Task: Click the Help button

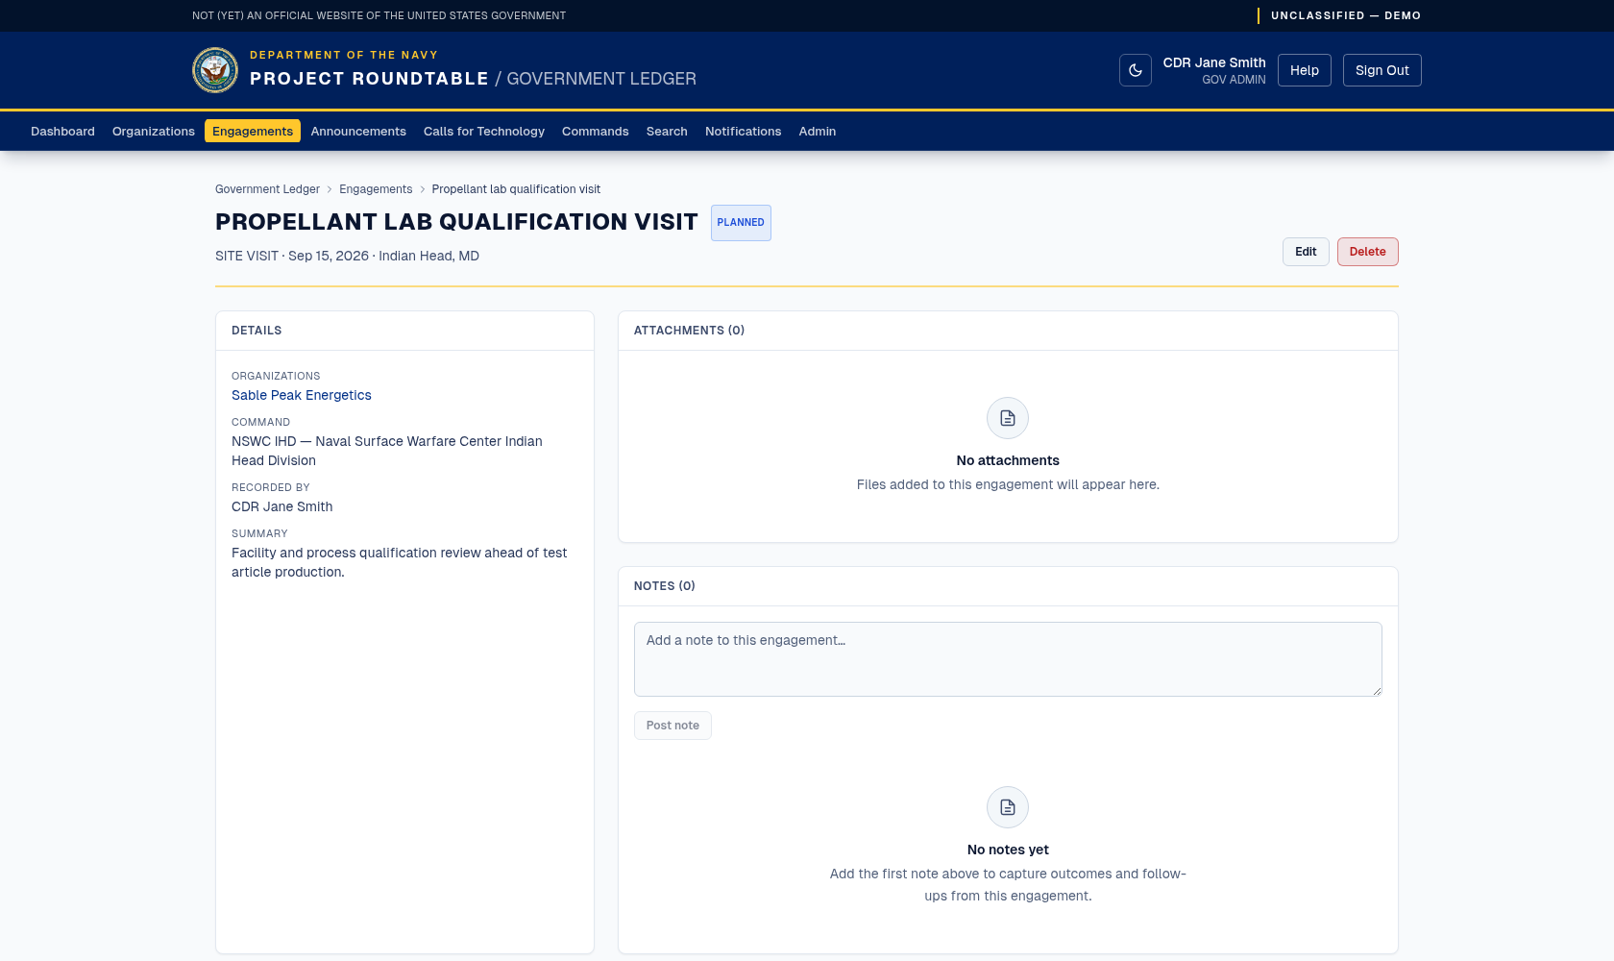Action: tap(1305, 70)
